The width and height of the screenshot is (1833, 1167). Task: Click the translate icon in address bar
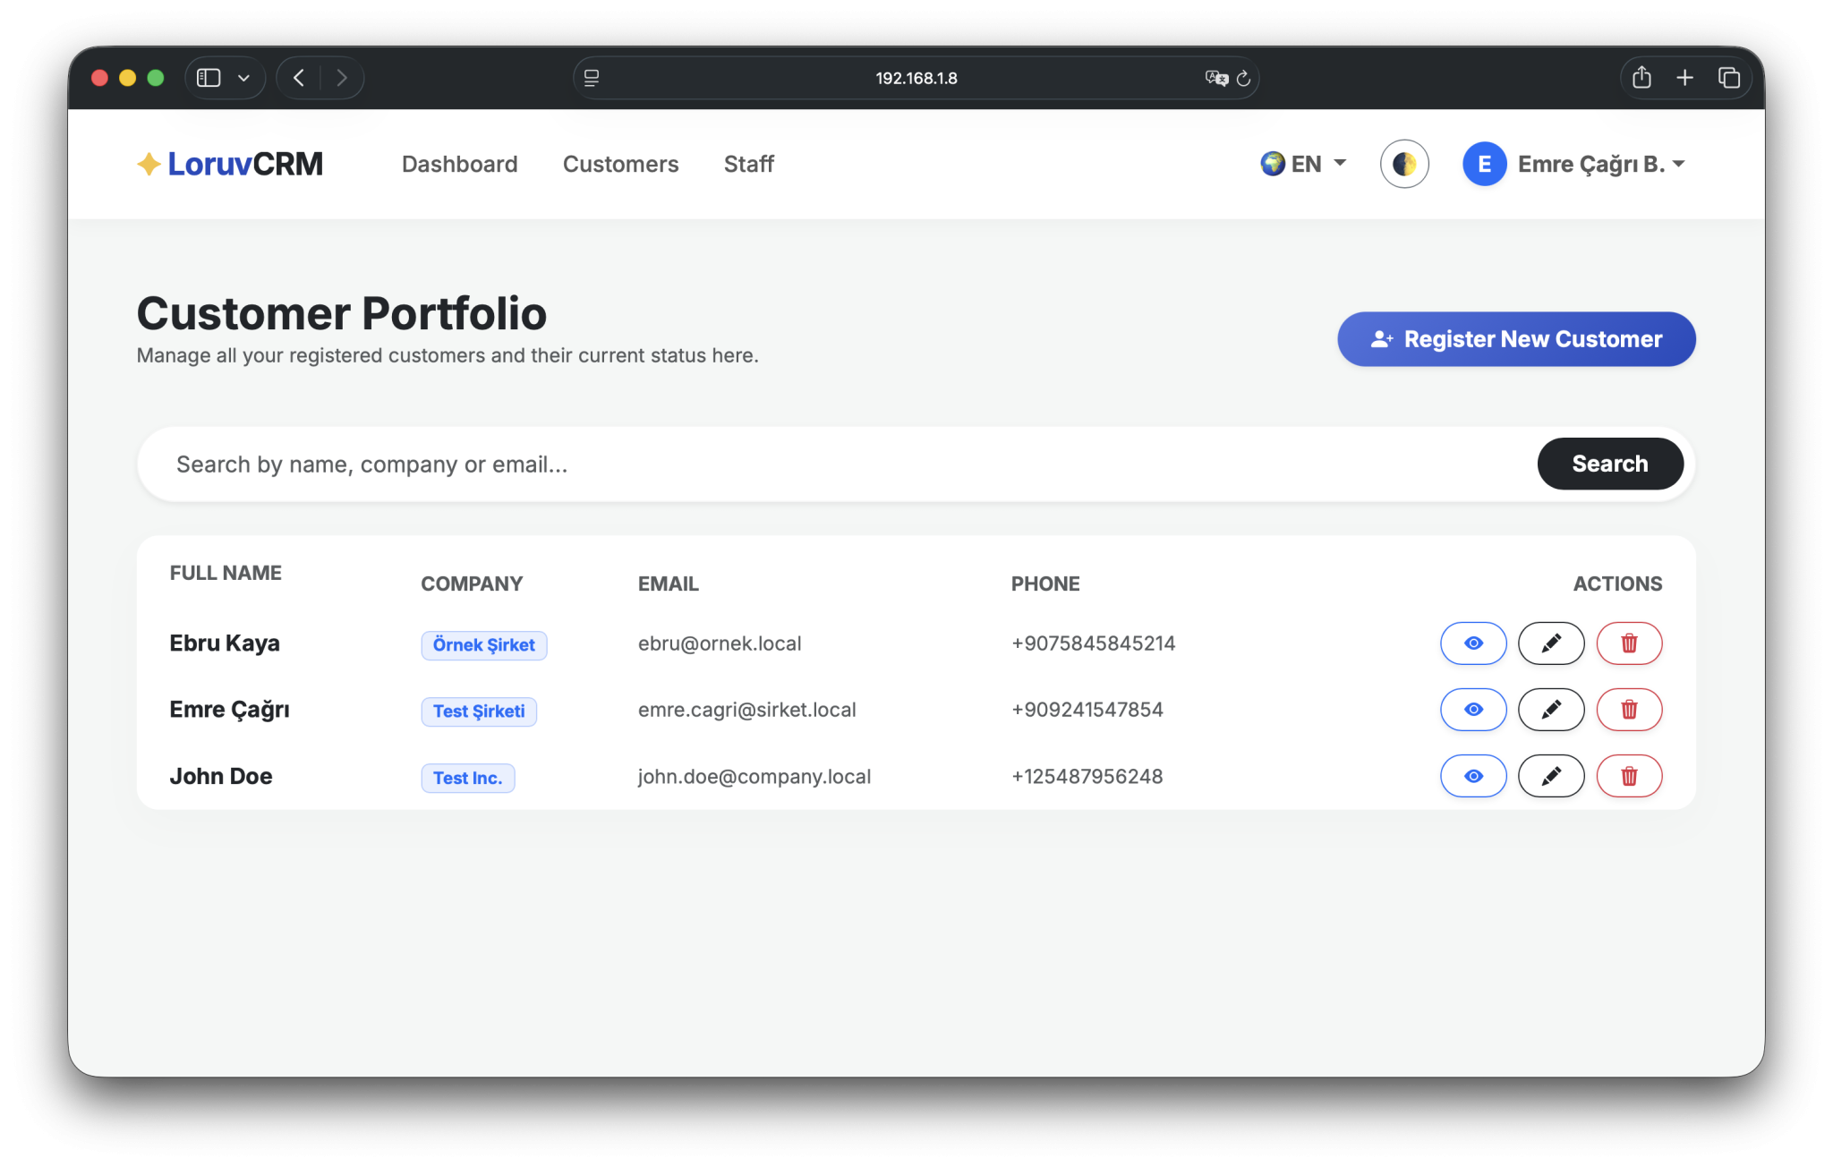click(x=1215, y=79)
